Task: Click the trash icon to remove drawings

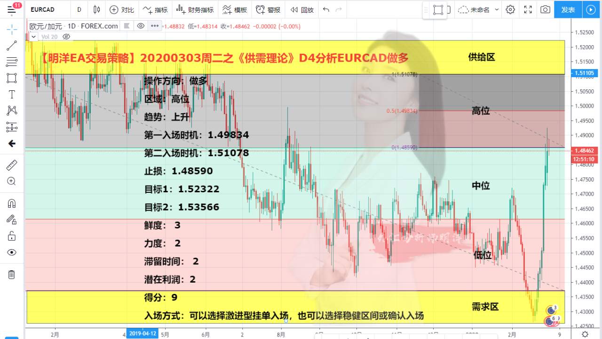Action: coord(12,275)
